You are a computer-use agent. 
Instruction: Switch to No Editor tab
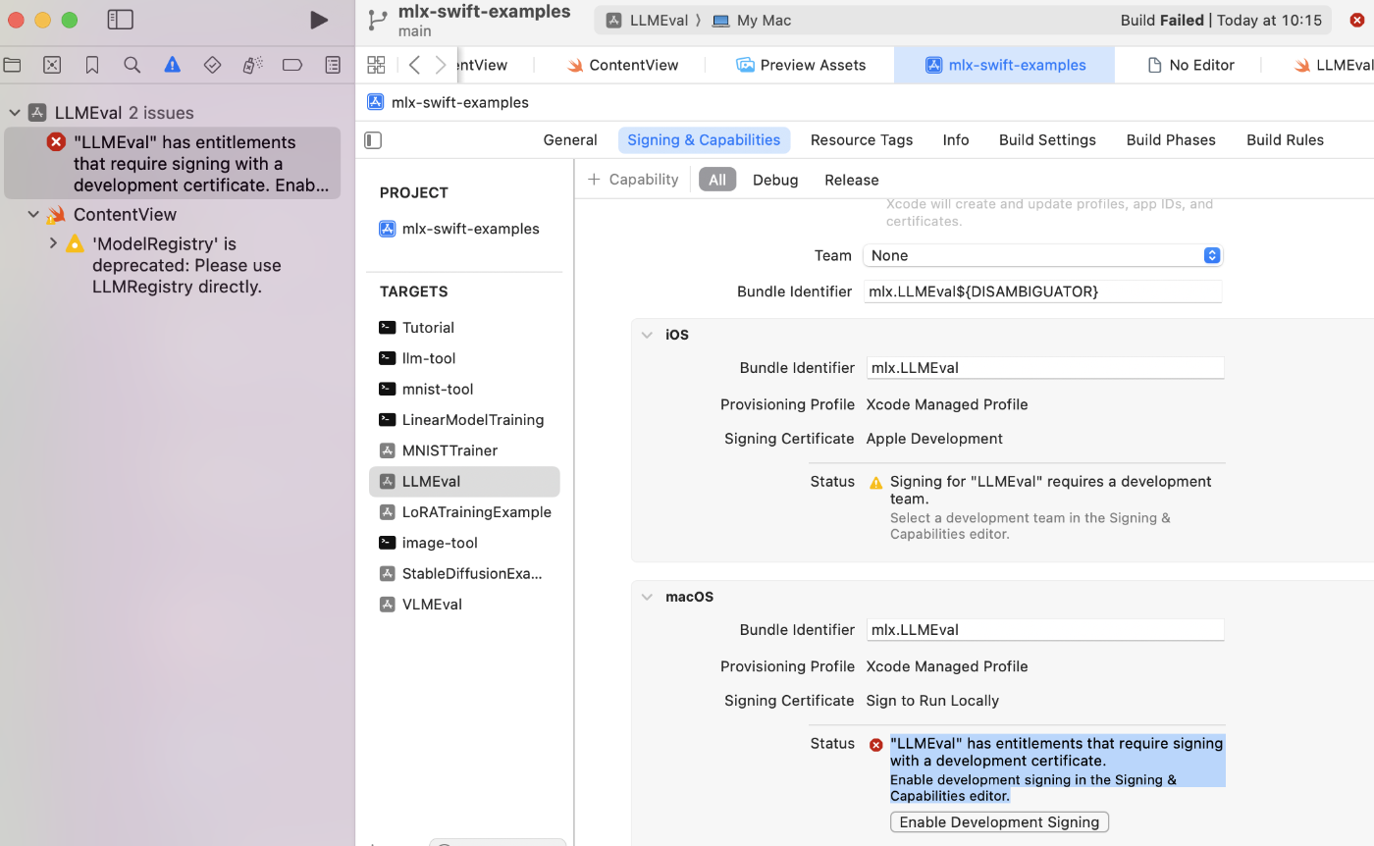click(x=1190, y=65)
